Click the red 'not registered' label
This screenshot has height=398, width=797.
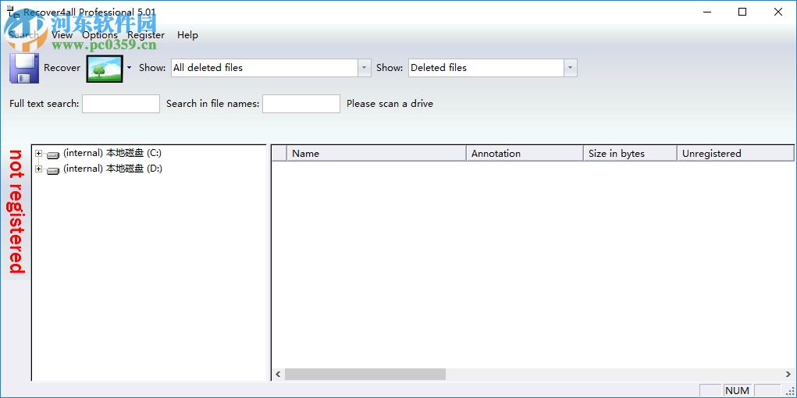16,211
